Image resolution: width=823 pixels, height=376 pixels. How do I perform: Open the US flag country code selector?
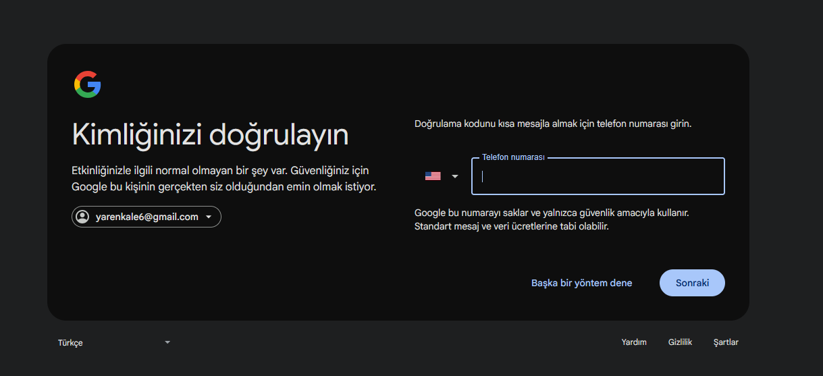(x=442, y=176)
